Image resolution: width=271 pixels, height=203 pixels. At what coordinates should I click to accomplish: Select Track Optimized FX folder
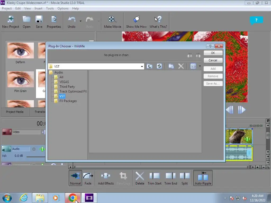73,91
